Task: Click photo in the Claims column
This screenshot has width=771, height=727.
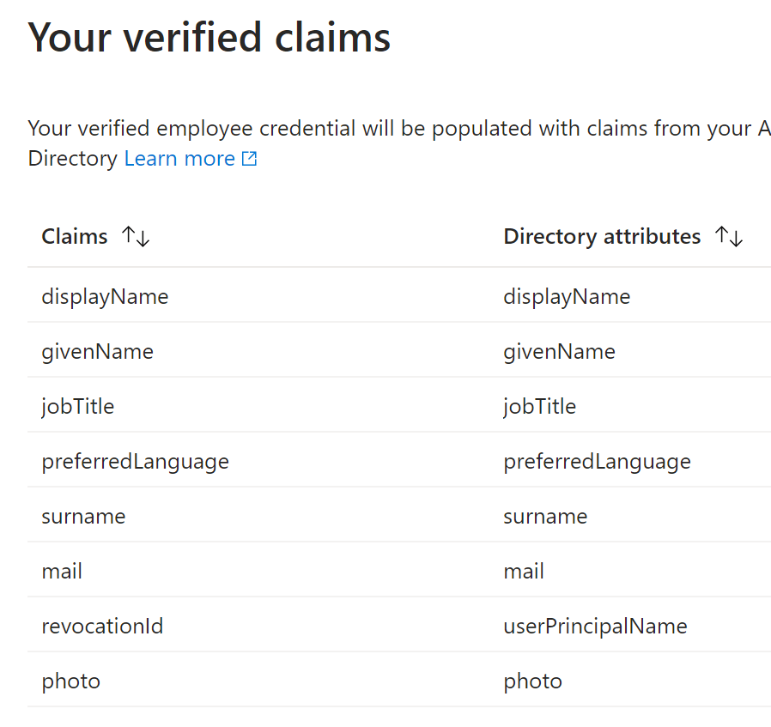Action: point(70,682)
